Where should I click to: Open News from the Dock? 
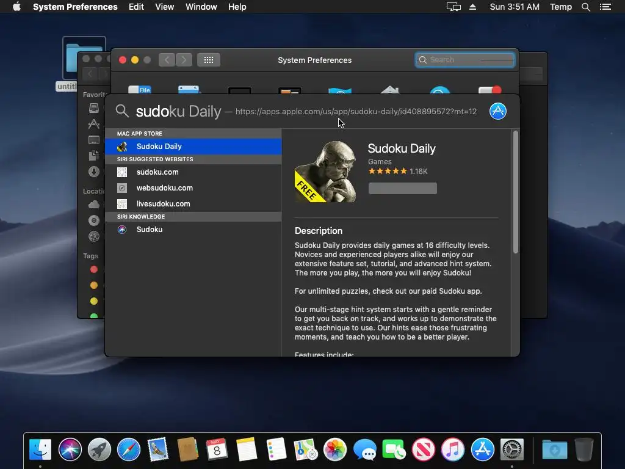tap(424, 449)
